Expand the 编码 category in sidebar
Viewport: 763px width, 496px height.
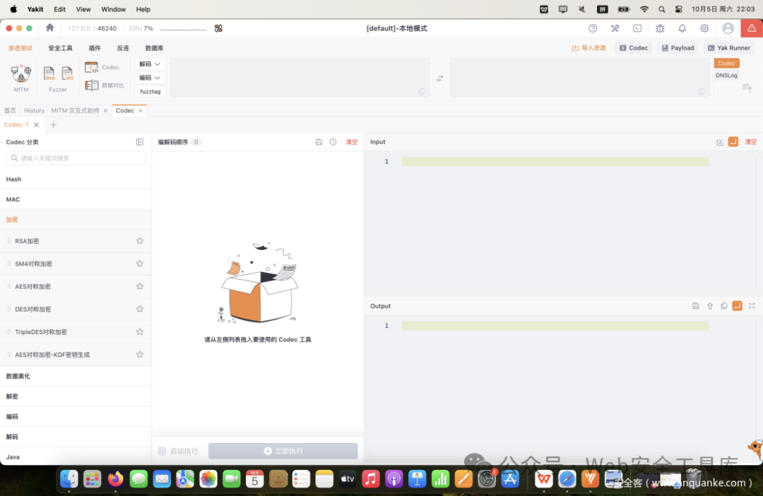(x=76, y=417)
